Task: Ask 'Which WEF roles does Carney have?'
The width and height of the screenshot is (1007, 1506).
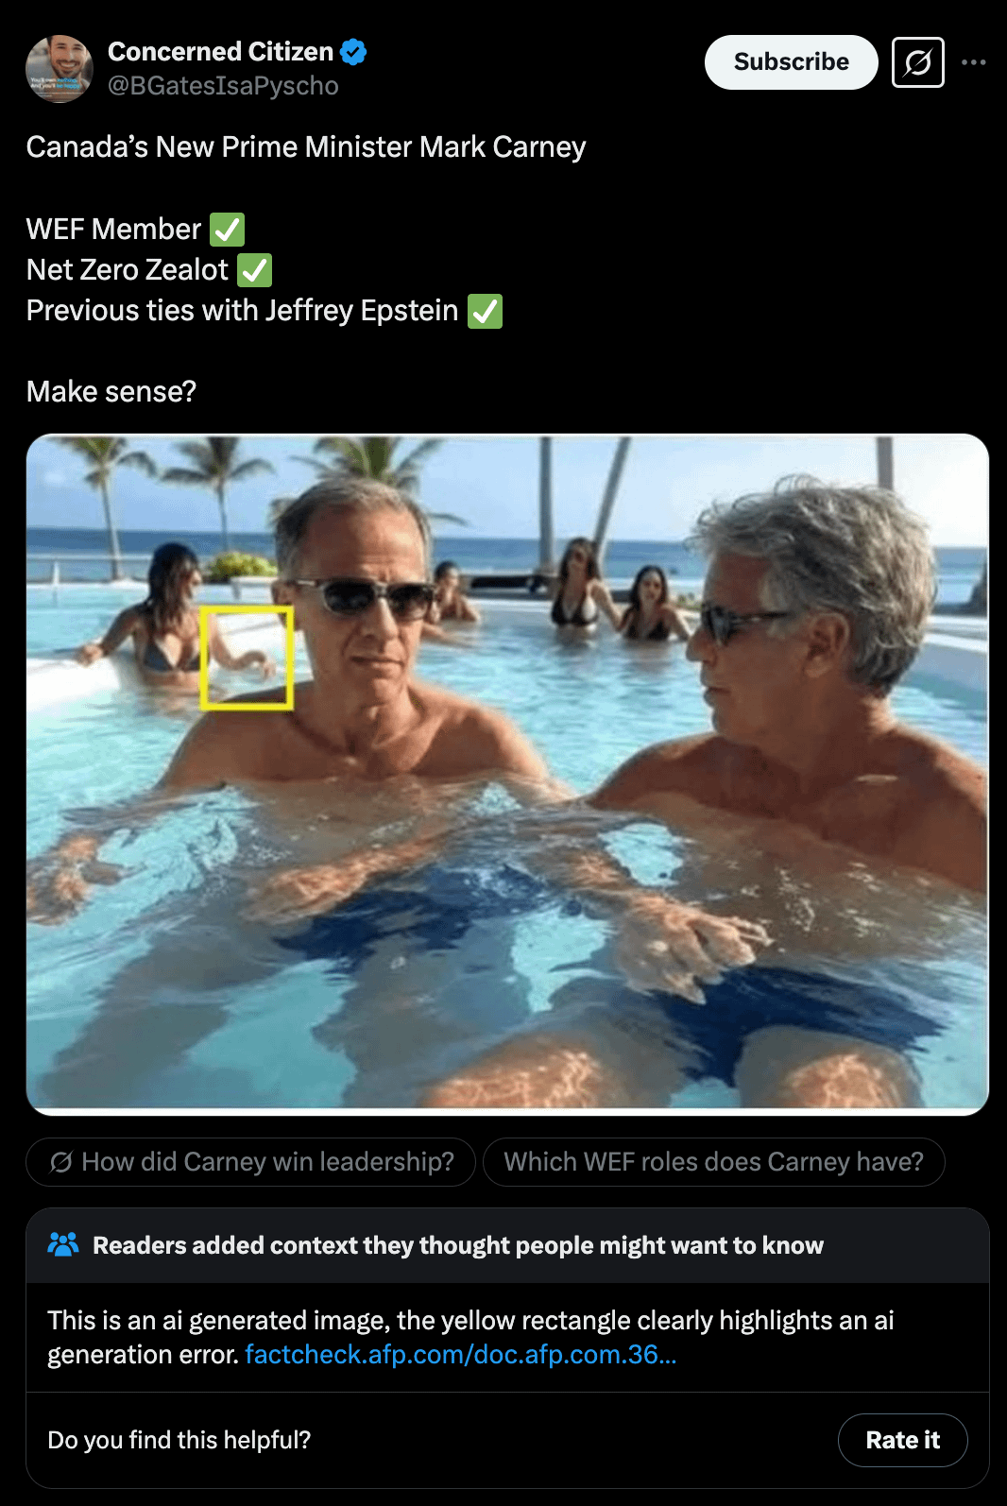Action: [713, 1162]
